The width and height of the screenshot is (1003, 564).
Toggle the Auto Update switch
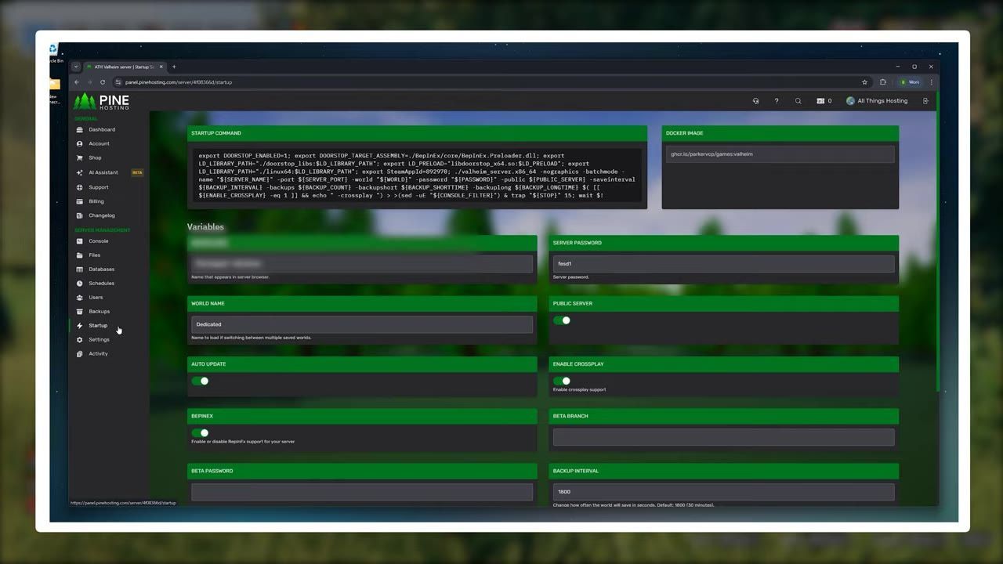tap(200, 381)
